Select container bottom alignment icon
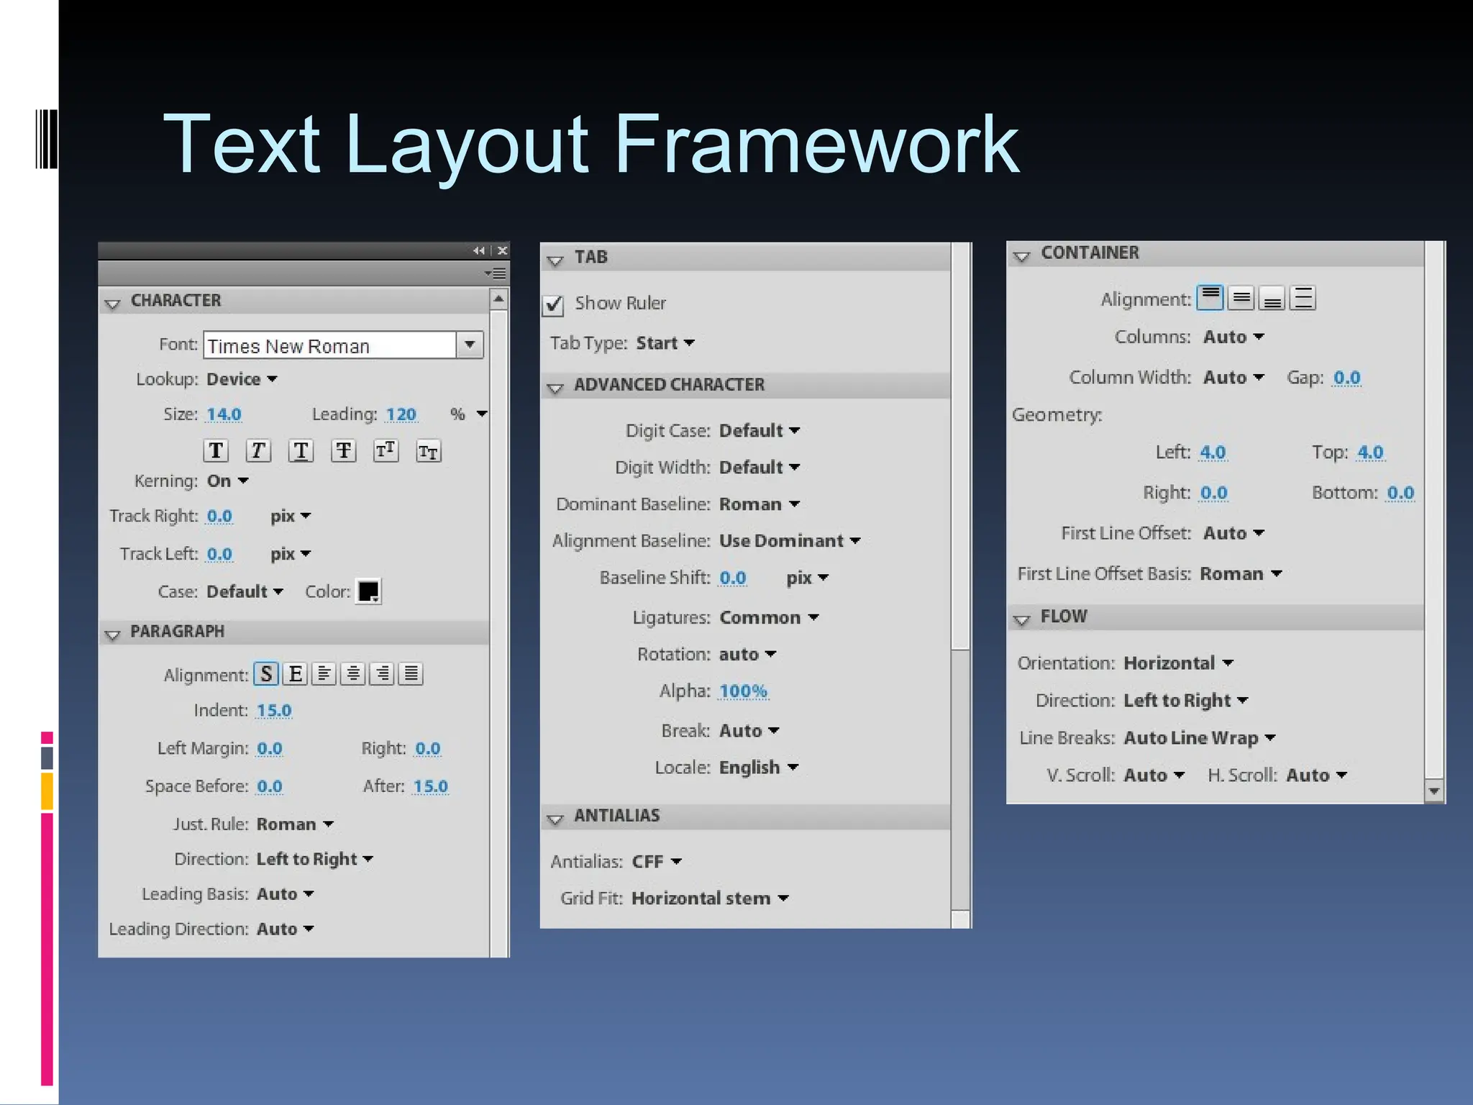1473x1105 pixels. [1272, 297]
